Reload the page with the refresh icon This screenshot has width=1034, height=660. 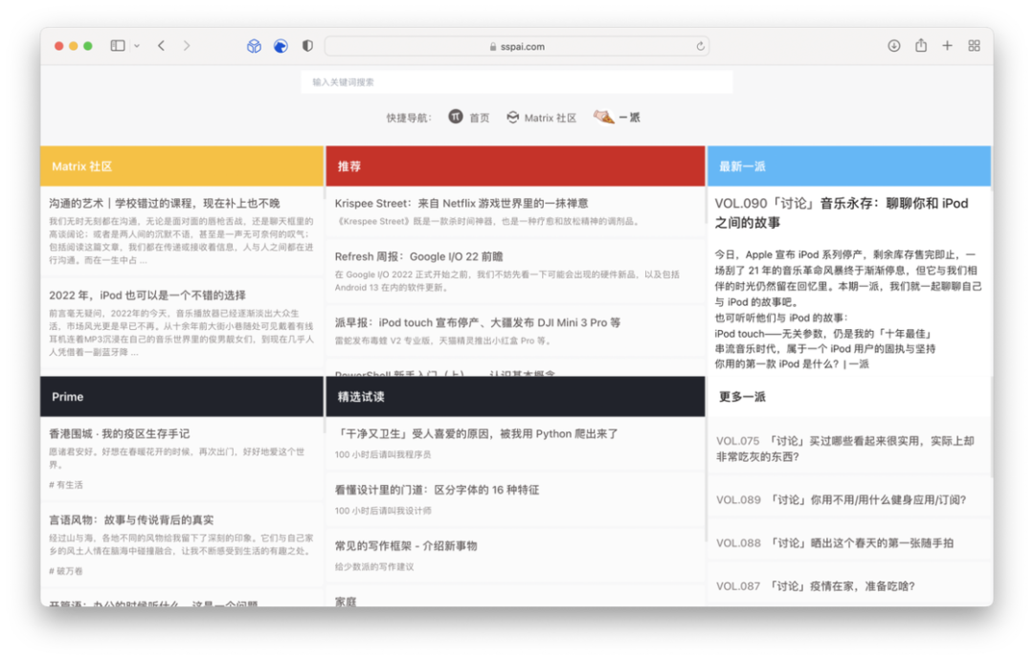click(700, 46)
